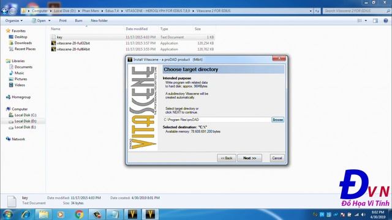The width and height of the screenshot is (392, 220).
Task: Click Print in Explorer toolbar
Action: click(x=62, y=21)
